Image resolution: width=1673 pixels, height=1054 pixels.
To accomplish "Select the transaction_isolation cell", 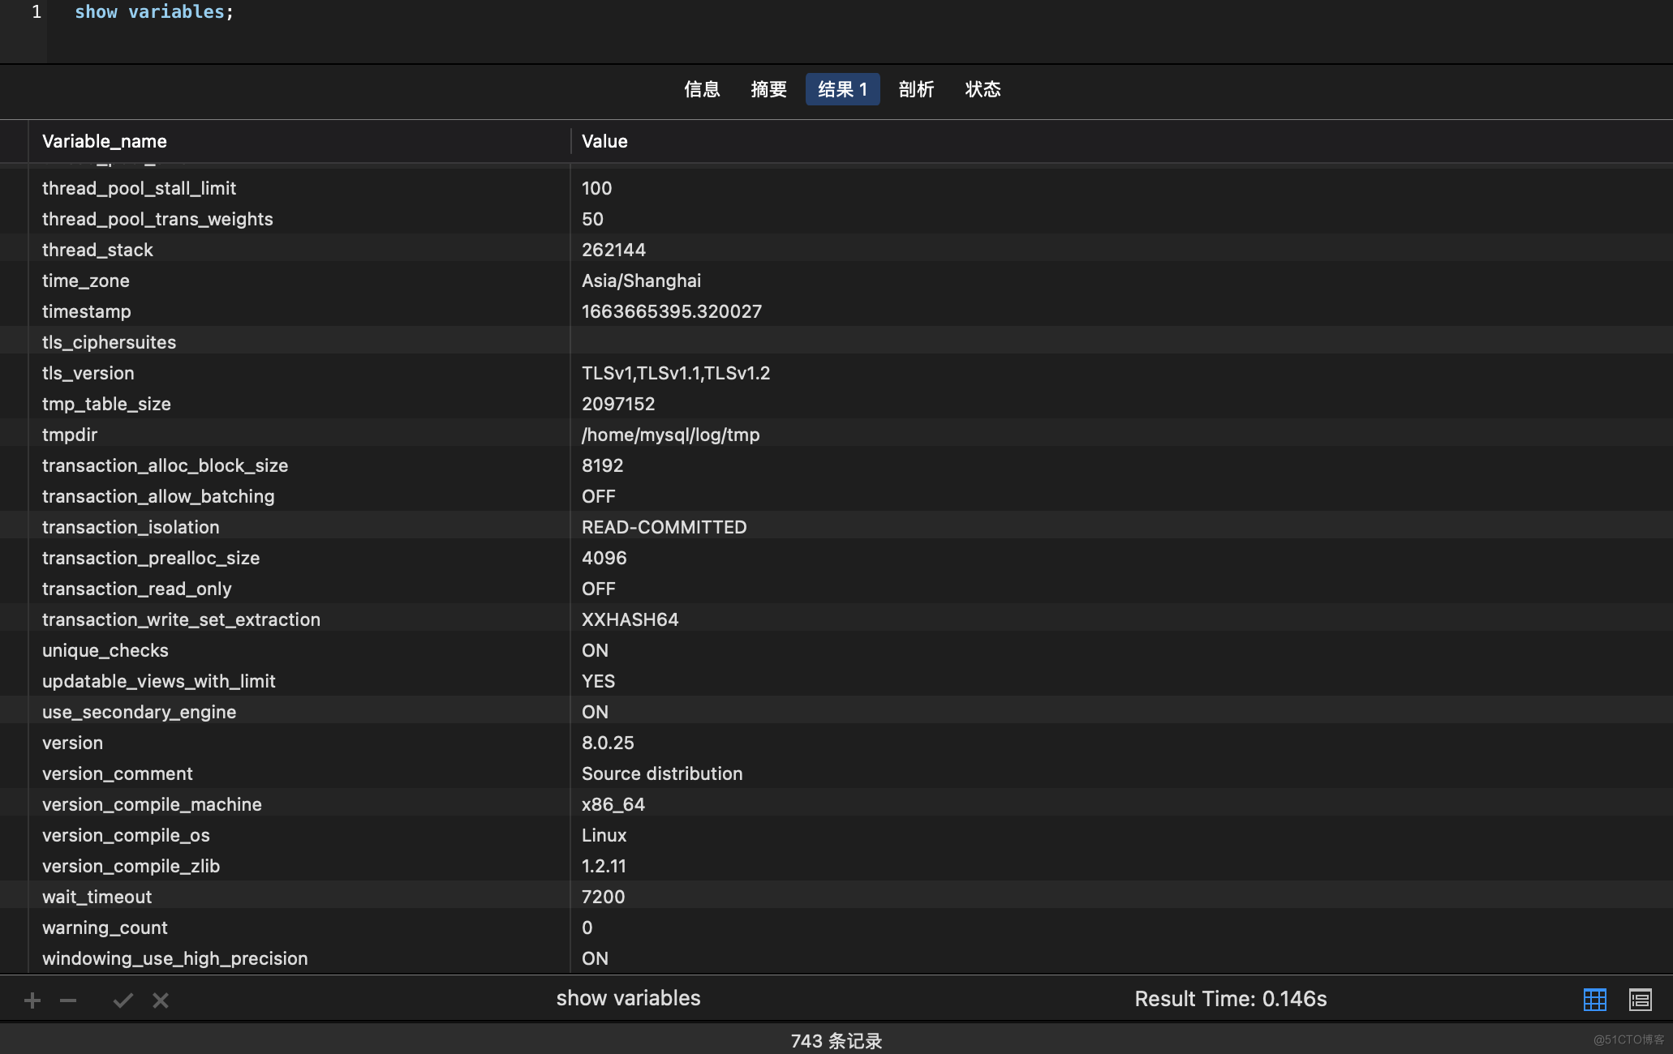I will click(x=131, y=527).
